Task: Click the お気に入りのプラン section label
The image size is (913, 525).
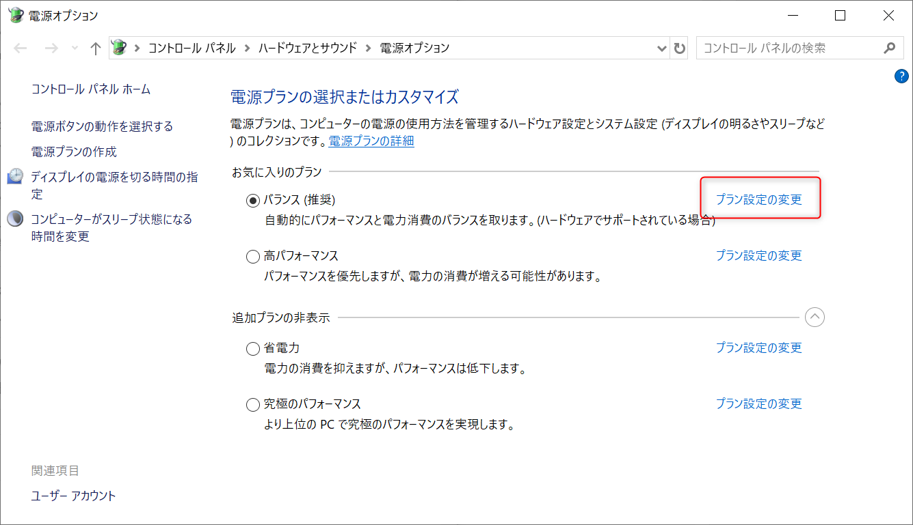Action: click(x=277, y=172)
